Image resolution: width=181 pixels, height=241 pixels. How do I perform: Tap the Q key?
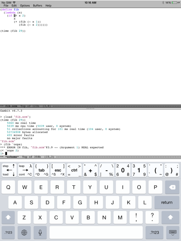8,187
